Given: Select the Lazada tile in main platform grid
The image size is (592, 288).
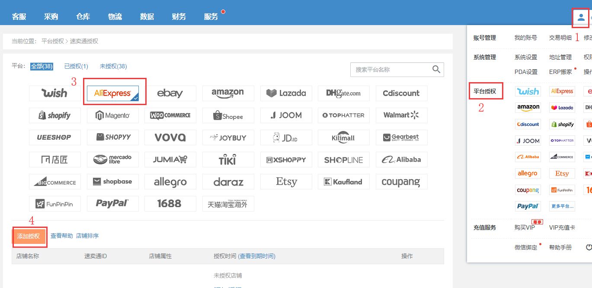Looking at the screenshot, I should tap(286, 93).
